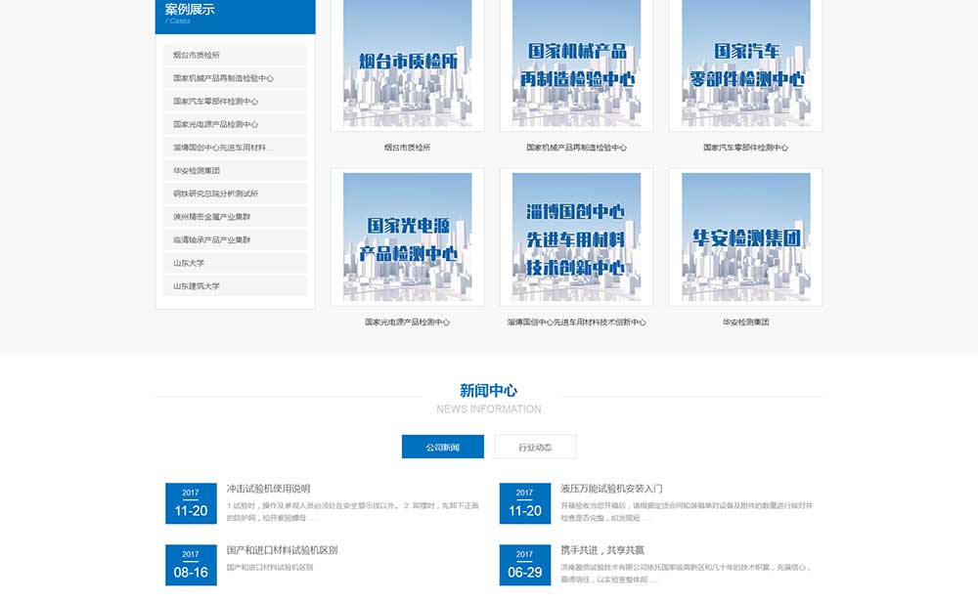Open the news 液压万能试验机安装入门

coord(611,489)
